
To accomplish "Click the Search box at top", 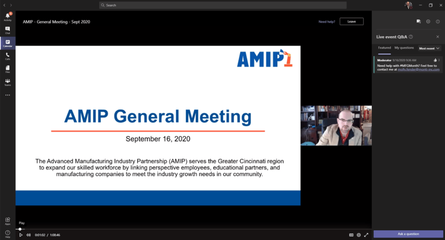I will 223,5.
